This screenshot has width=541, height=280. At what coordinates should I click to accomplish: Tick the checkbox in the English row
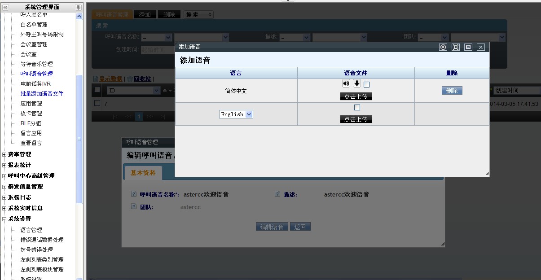pos(357,108)
